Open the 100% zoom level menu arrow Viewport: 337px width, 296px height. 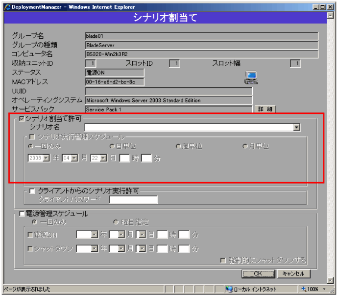coord(324,289)
